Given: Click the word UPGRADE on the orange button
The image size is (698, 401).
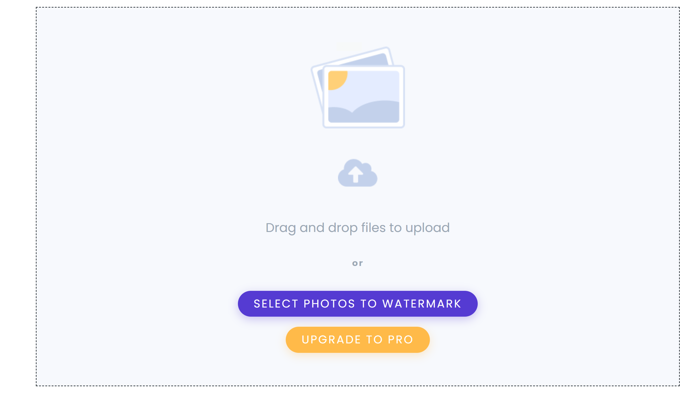Looking at the screenshot, I should coord(331,340).
